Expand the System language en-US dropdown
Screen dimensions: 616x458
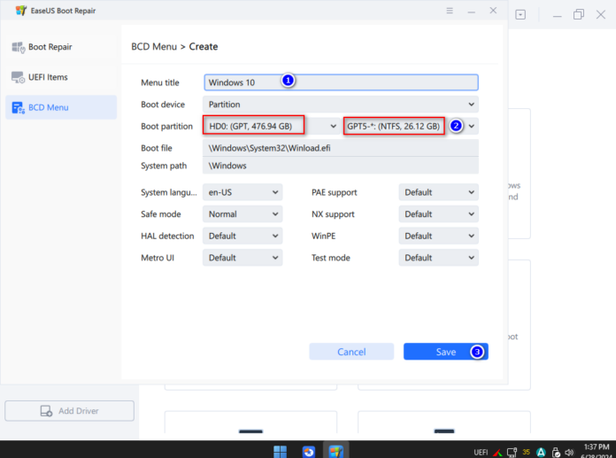(243, 192)
